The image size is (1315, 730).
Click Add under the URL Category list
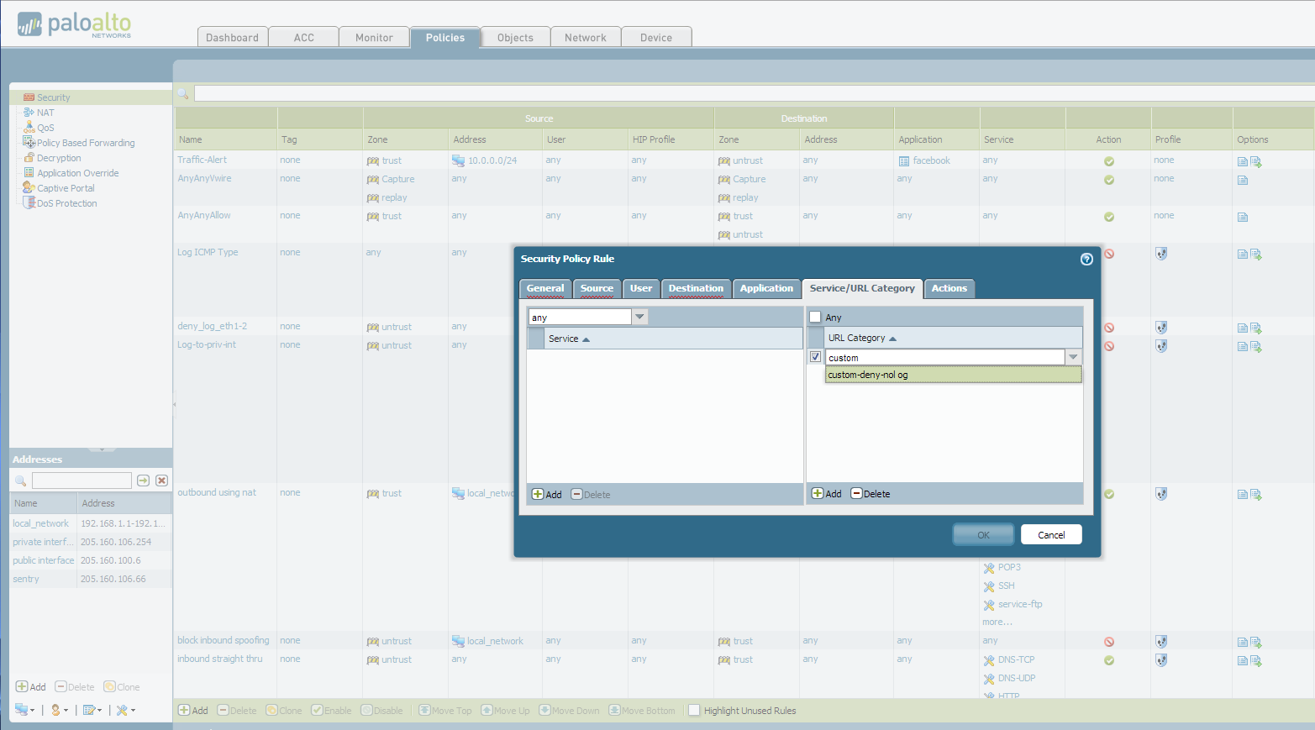click(x=827, y=493)
